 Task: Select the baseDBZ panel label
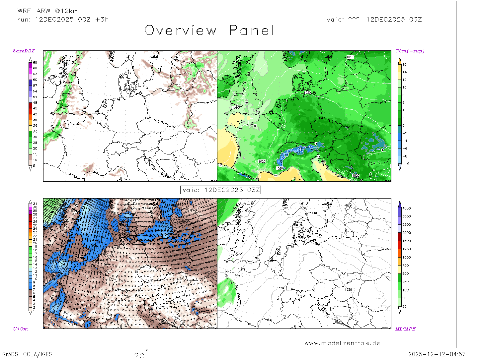click(x=24, y=51)
